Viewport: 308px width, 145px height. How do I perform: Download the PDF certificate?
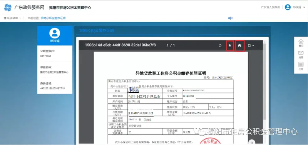pos(229,46)
